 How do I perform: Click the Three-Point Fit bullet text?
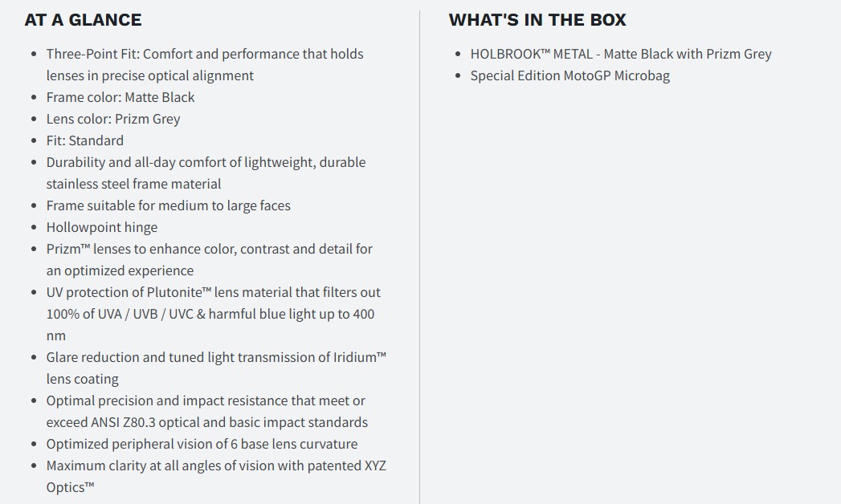[204, 54]
